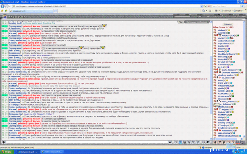Image resolution: width=247 pixels, height=154 pixels.
Task: Click the stop loading X button
Action: [x=209, y=6]
